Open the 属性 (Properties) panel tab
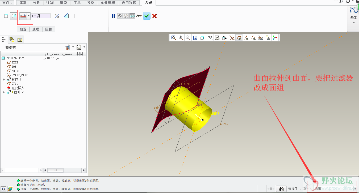The width and height of the screenshot is (359, 193). 49,29
